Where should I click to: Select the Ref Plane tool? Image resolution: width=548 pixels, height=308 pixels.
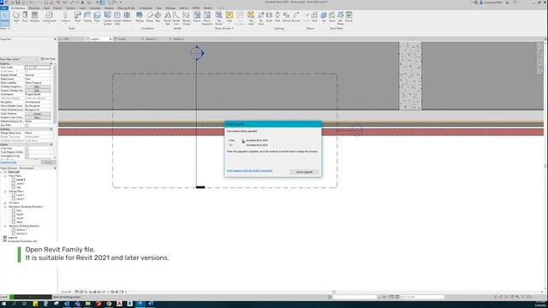click(340, 18)
